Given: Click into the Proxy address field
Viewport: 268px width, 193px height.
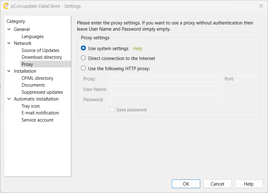Looking at the screenshot, I should pyautogui.click(x=166, y=79).
